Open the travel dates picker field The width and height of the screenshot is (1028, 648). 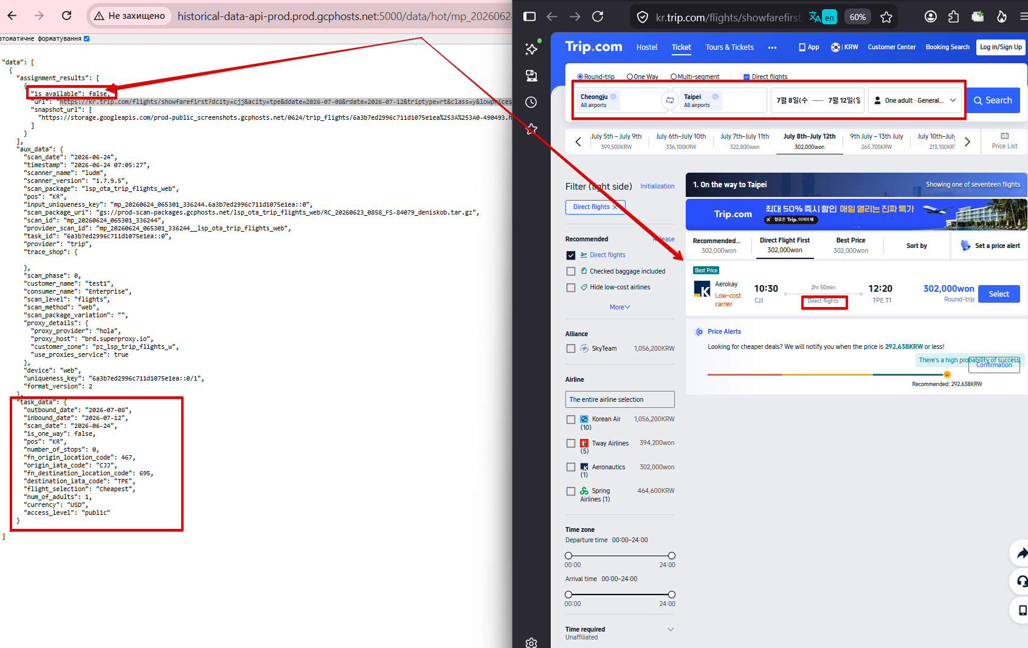[818, 100]
